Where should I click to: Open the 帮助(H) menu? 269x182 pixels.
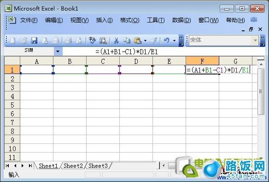235,20
